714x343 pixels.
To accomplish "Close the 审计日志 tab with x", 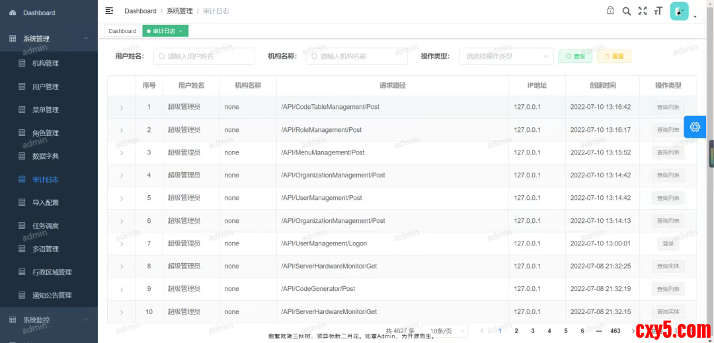I will [180, 31].
